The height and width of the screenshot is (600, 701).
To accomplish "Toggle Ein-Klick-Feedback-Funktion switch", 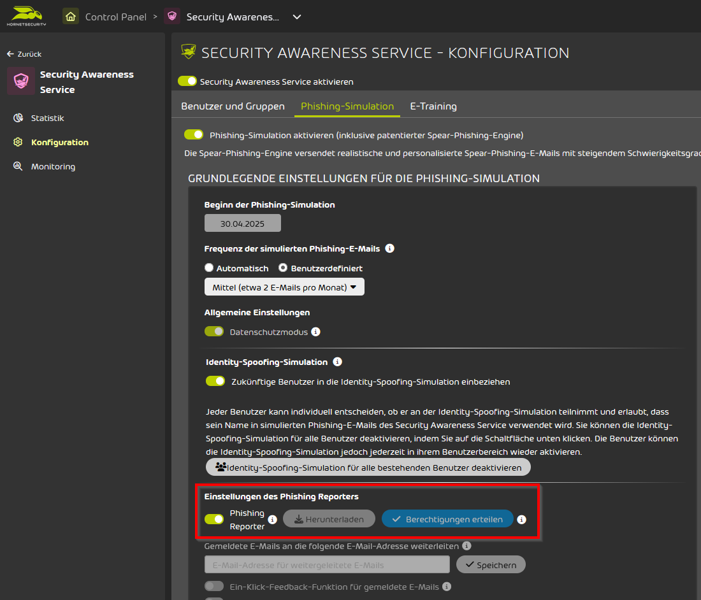I will tap(214, 586).
